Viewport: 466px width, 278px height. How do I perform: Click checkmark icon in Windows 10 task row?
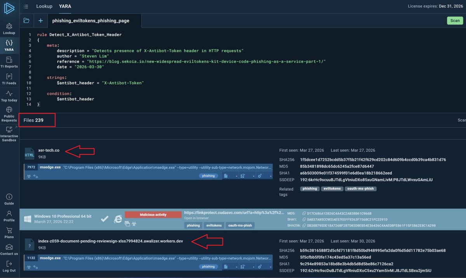click(x=104, y=219)
